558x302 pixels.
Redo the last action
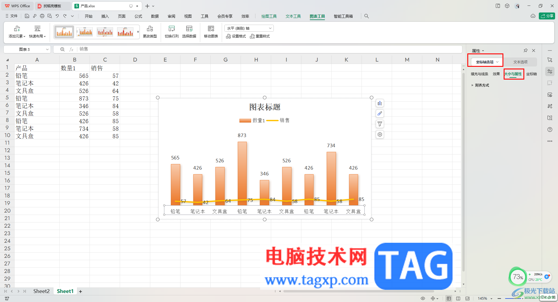(x=65, y=16)
